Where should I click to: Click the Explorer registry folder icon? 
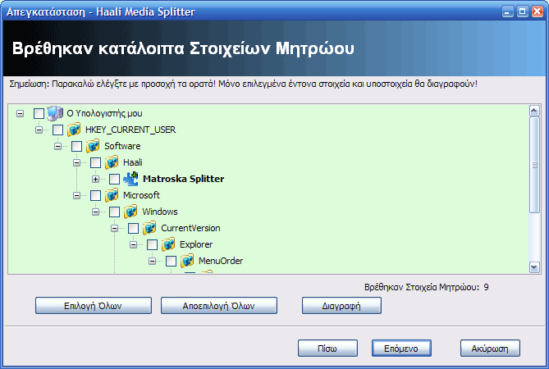[168, 244]
